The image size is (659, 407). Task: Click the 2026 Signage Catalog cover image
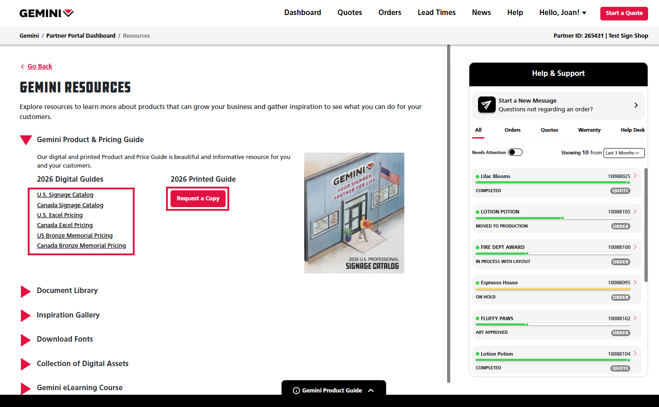[354, 213]
